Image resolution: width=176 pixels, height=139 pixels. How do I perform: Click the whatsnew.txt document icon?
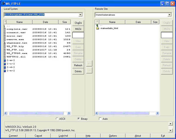[x=5, y=43]
